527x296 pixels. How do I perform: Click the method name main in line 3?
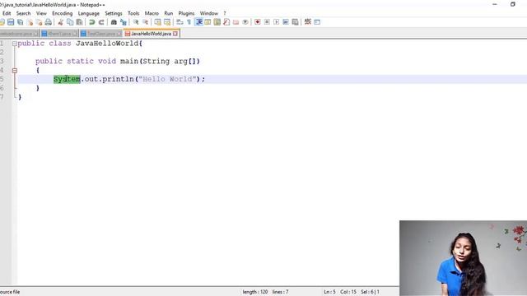129,62
